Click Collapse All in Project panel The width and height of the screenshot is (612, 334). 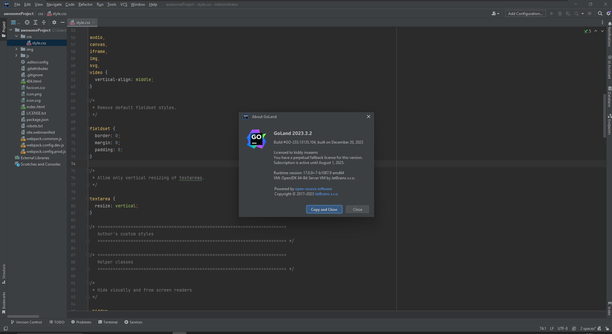tap(44, 22)
